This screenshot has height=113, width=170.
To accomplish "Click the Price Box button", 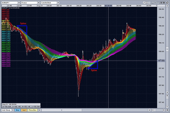I will 33,110.
